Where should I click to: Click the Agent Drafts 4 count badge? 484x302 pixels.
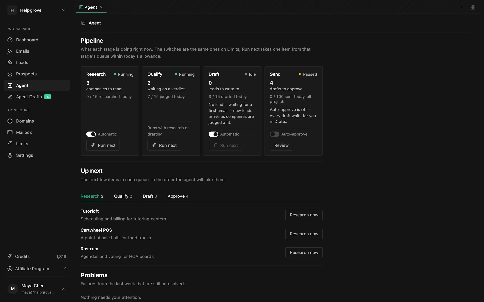[48, 97]
